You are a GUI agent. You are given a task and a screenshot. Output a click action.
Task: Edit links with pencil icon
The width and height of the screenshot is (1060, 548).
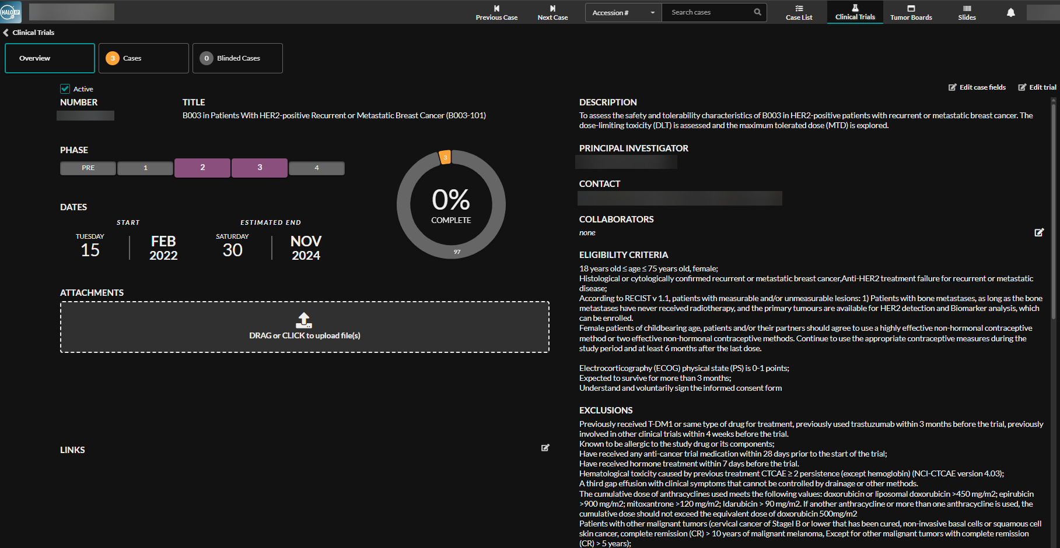pos(545,448)
